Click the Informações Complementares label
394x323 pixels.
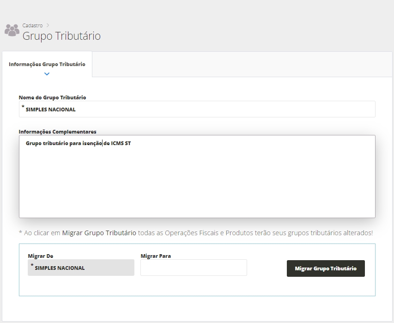[x=57, y=132]
